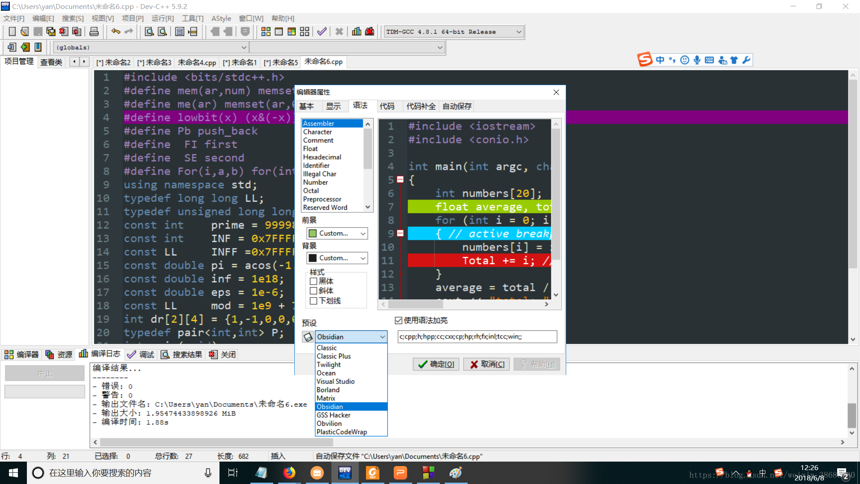Click the Windows taskbar search box
The image size is (860, 484).
point(123,473)
